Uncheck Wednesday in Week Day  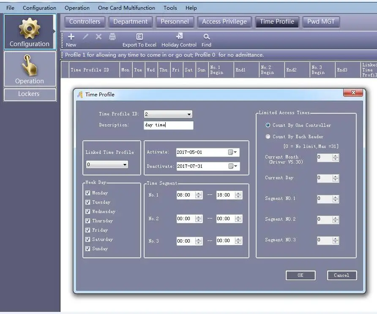[x=88, y=212]
